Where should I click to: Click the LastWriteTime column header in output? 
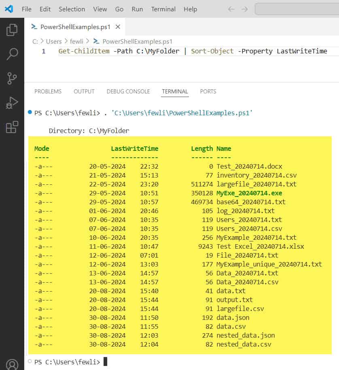135,148
